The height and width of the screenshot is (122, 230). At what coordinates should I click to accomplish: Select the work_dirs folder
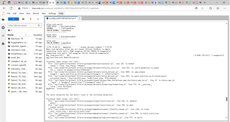[x=25, y=58]
